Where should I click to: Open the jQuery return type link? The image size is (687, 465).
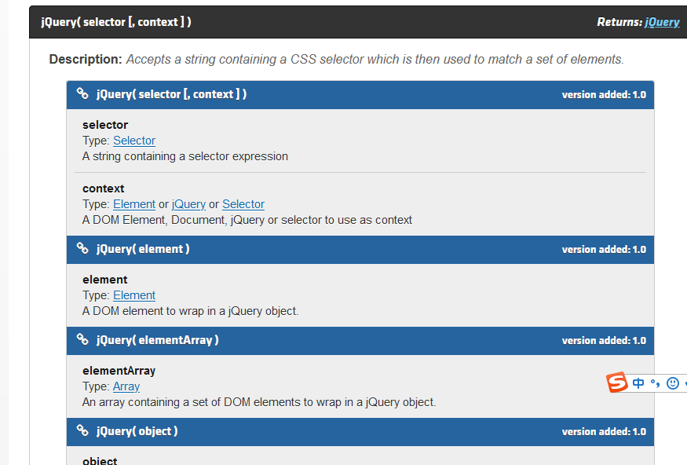tap(662, 22)
